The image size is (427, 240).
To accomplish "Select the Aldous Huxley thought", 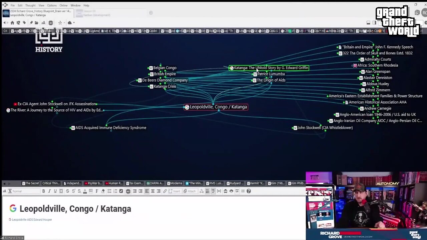I will pos(378,84).
